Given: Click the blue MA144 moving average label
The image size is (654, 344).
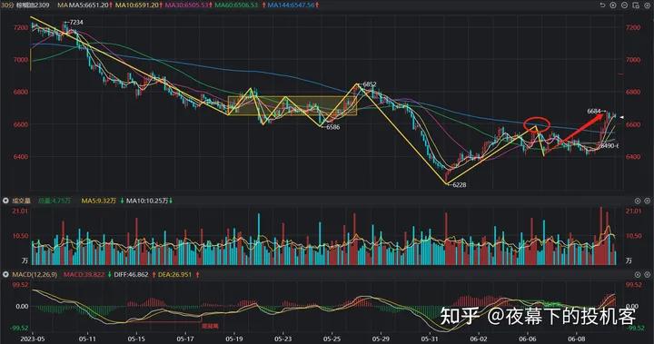Looking at the screenshot, I should 291,5.
